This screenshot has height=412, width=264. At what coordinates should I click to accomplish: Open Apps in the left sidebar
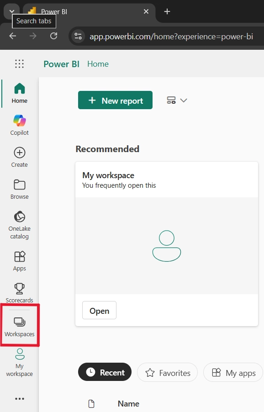click(x=20, y=261)
